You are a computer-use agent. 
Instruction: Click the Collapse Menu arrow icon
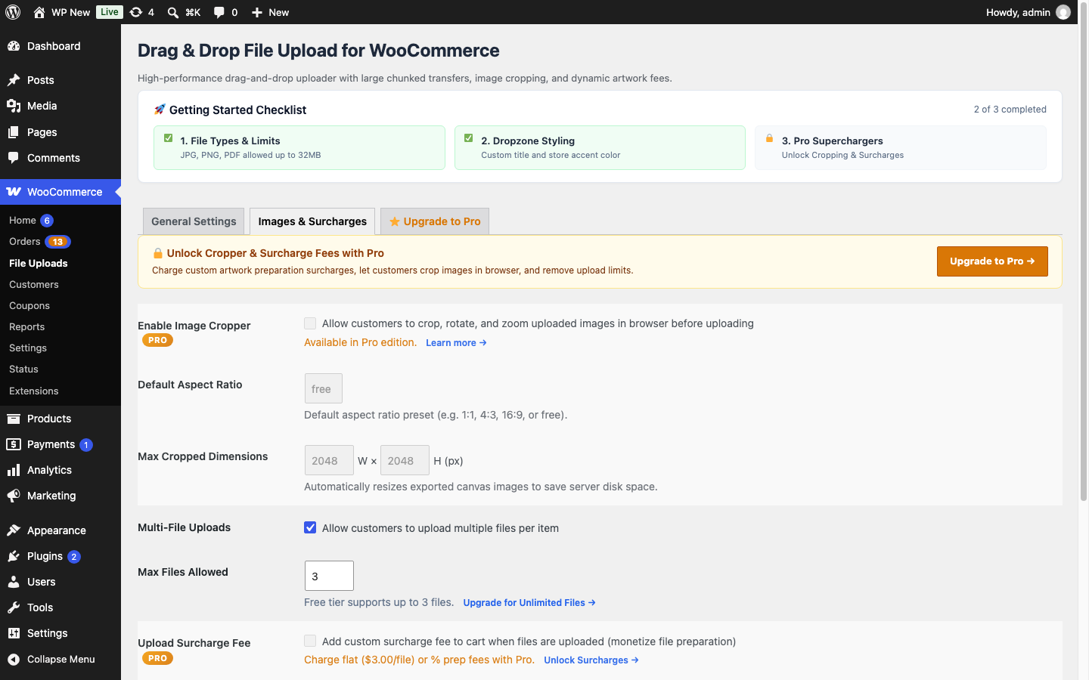tap(14, 659)
